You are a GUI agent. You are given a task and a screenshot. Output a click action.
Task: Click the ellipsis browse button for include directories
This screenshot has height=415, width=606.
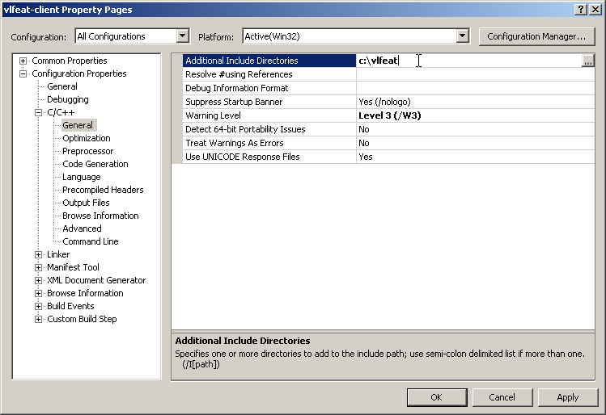click(587, 61)
